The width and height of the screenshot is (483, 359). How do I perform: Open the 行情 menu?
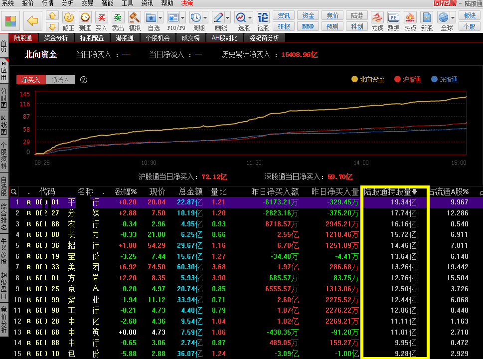pyautogui.click(x=47, y=3)
